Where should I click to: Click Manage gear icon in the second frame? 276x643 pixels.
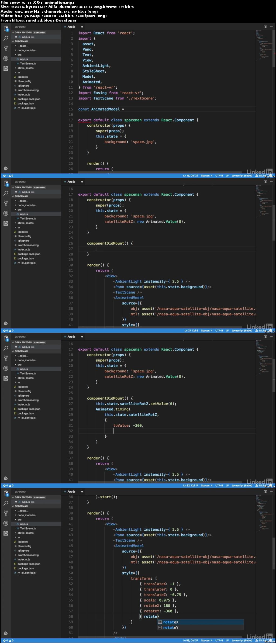pyautogui.click(x=6, y=323)
